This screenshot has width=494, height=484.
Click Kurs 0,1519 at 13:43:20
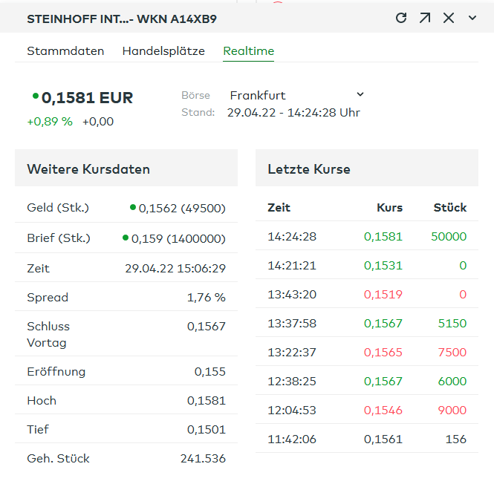[x=383, y=295]
